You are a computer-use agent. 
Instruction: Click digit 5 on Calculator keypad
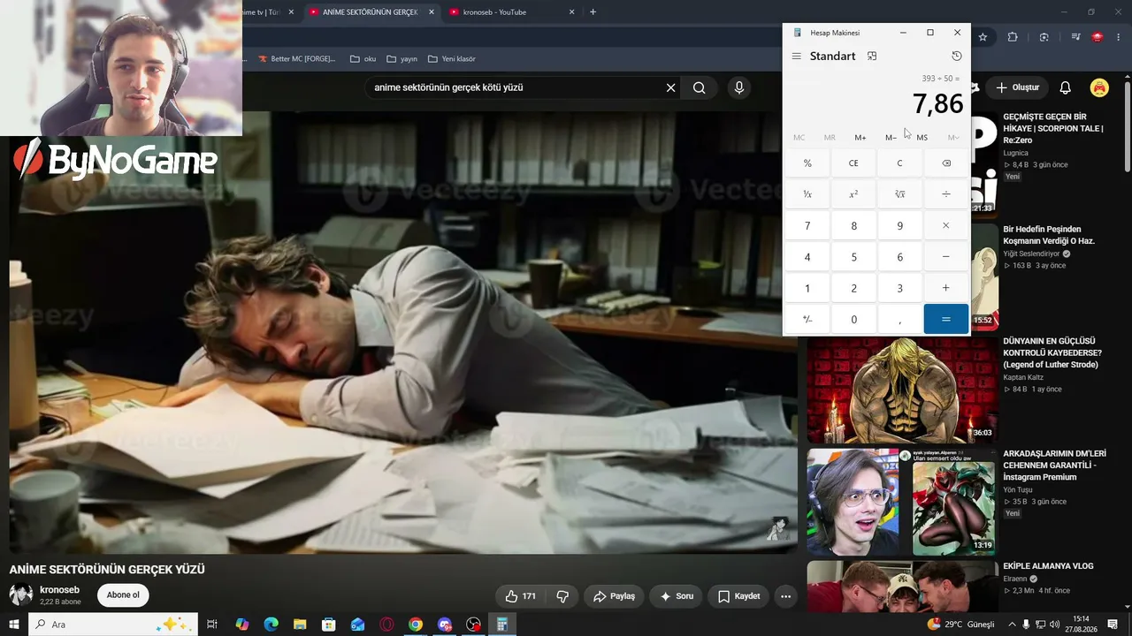(x=853, y=257)
